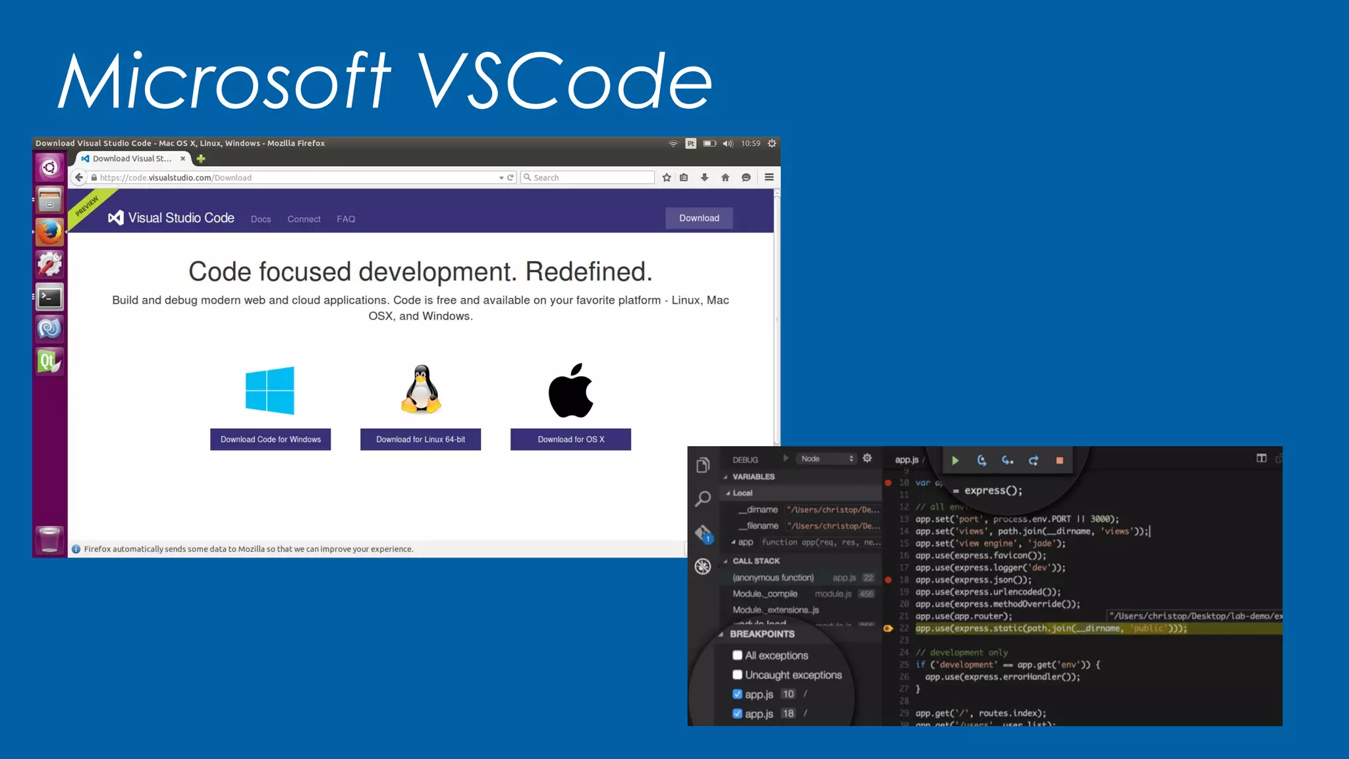Reload the page with the refresh icon
Screen dimensions: 1349x759
(x=510, y=177)
